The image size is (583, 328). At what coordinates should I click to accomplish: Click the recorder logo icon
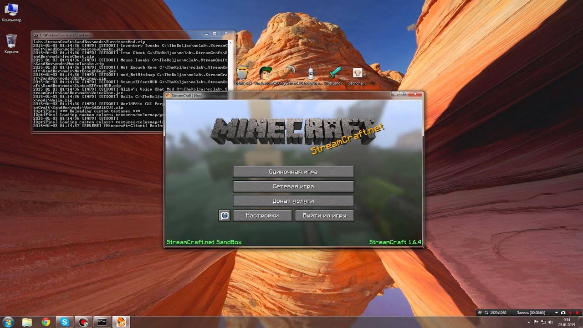pos(480,313)
